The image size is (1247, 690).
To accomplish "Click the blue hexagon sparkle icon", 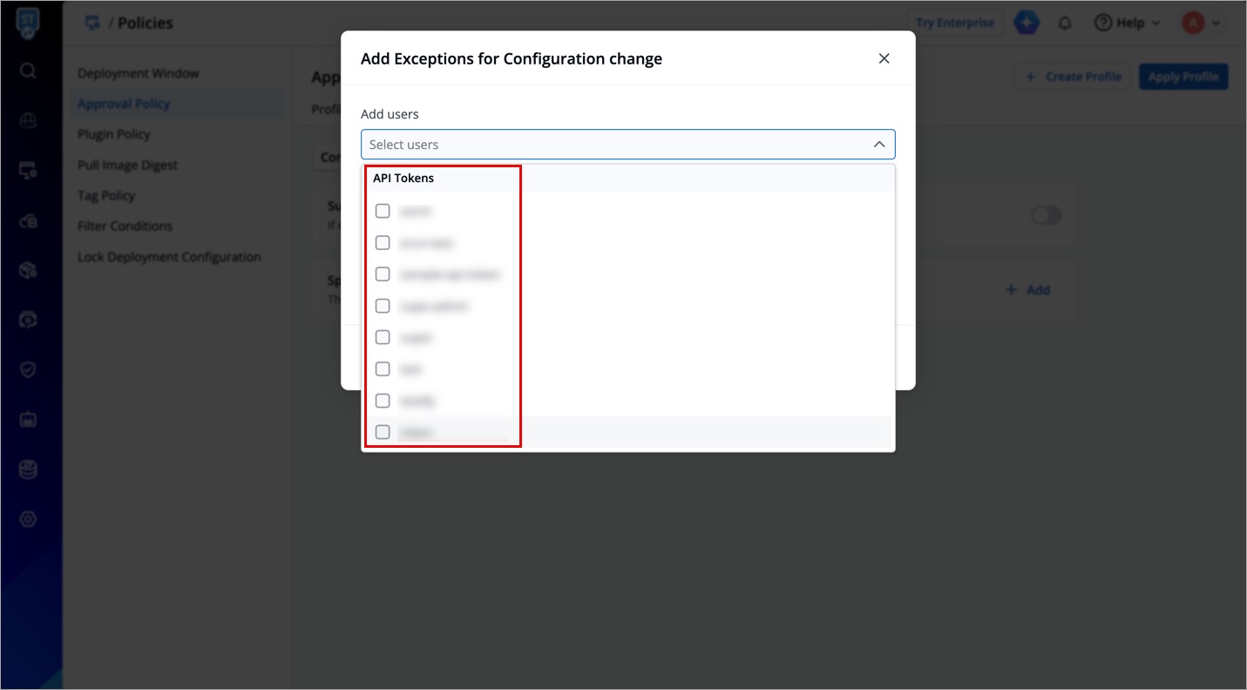I will (1027, 24).
